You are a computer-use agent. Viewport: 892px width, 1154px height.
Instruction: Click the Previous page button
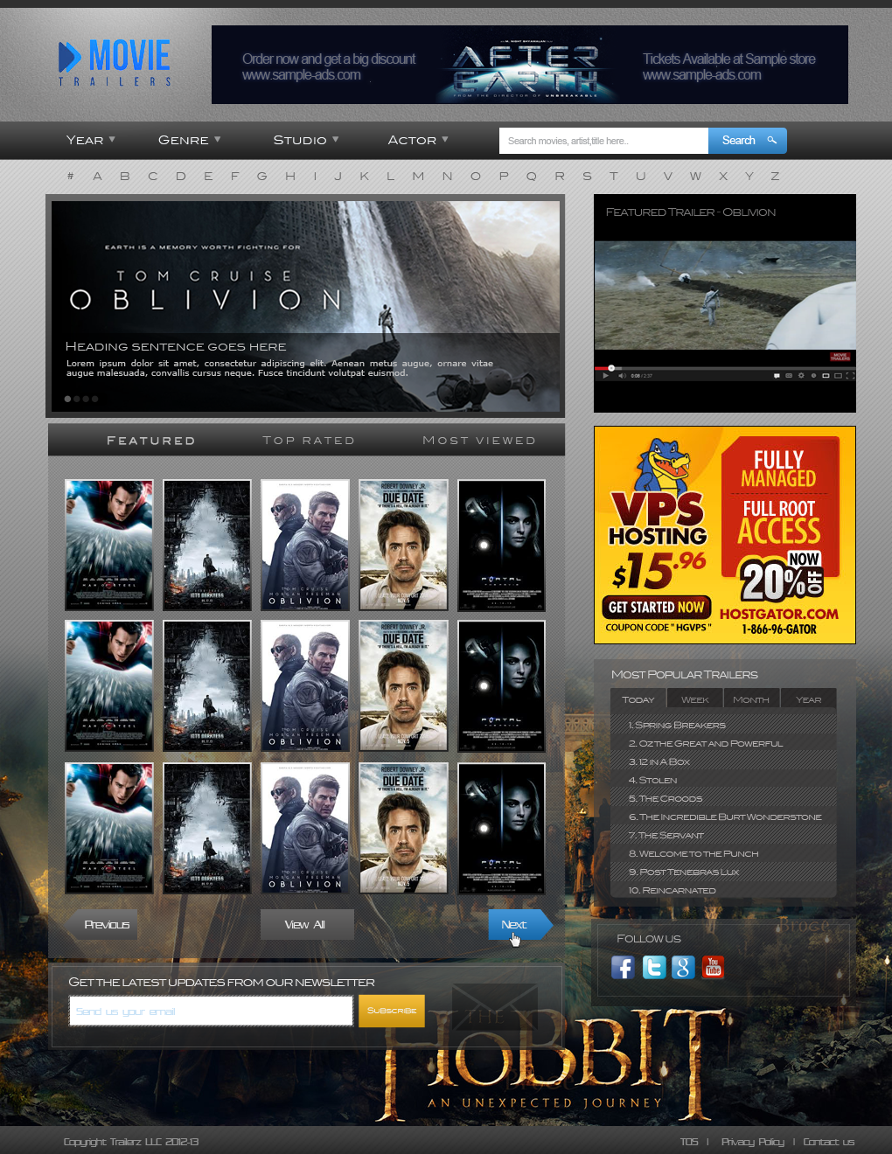tap(102, 925)
